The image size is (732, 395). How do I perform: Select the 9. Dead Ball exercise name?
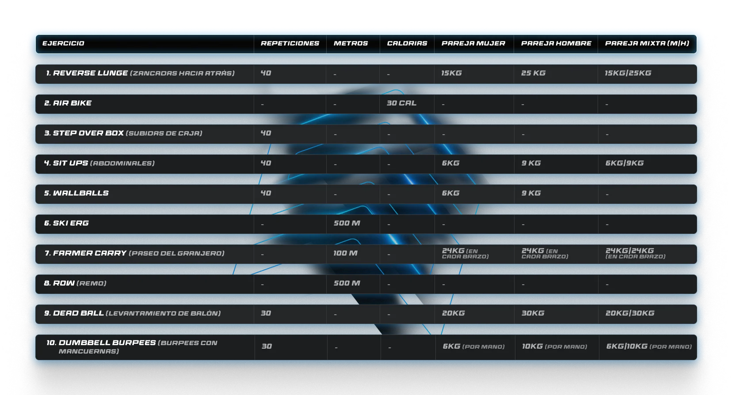pyautogui.click(x=132, y=313)
